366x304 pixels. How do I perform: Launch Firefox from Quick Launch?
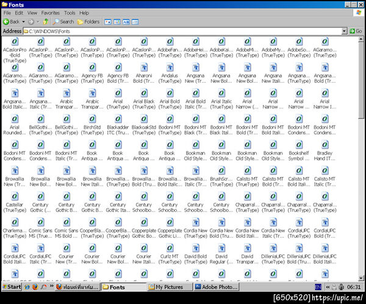pos(35,287)
